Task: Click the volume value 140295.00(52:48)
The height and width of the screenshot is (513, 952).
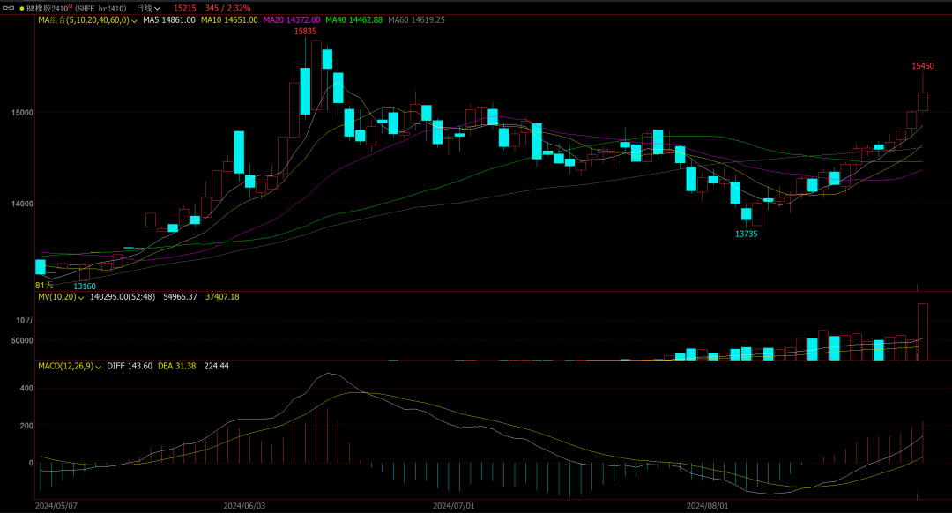Action: (123, 297)
